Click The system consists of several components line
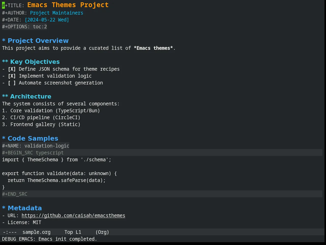This screenshot has width=326, height=245. [x=61, y=104]
